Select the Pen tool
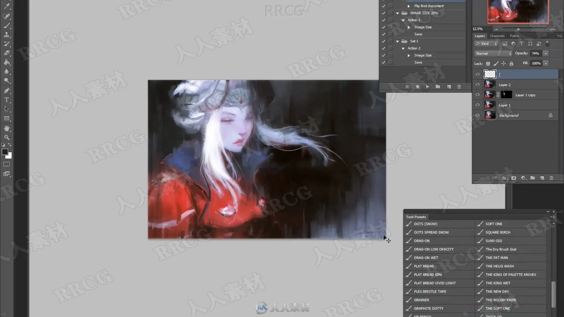 (x=6, y=90)
